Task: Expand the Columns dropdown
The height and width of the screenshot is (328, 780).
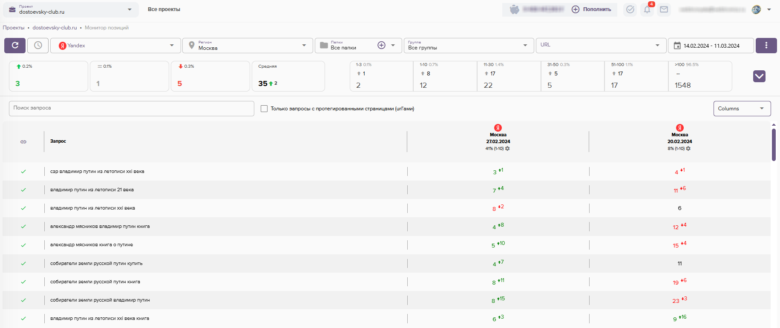Action: click(x=742, y=109)
